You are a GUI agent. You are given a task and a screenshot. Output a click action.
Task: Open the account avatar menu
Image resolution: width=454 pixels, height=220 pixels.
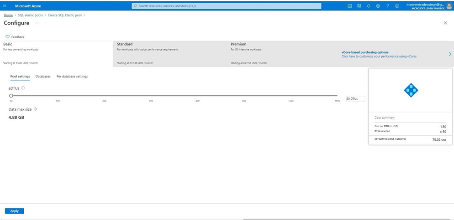coord(449,6)
